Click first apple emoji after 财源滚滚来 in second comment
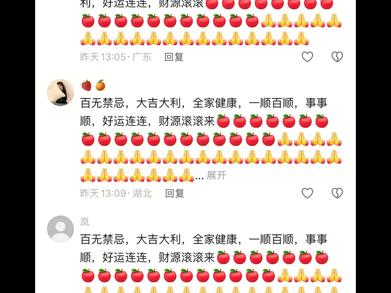This screenshot has height=293, width=391. tap(223, 121)
